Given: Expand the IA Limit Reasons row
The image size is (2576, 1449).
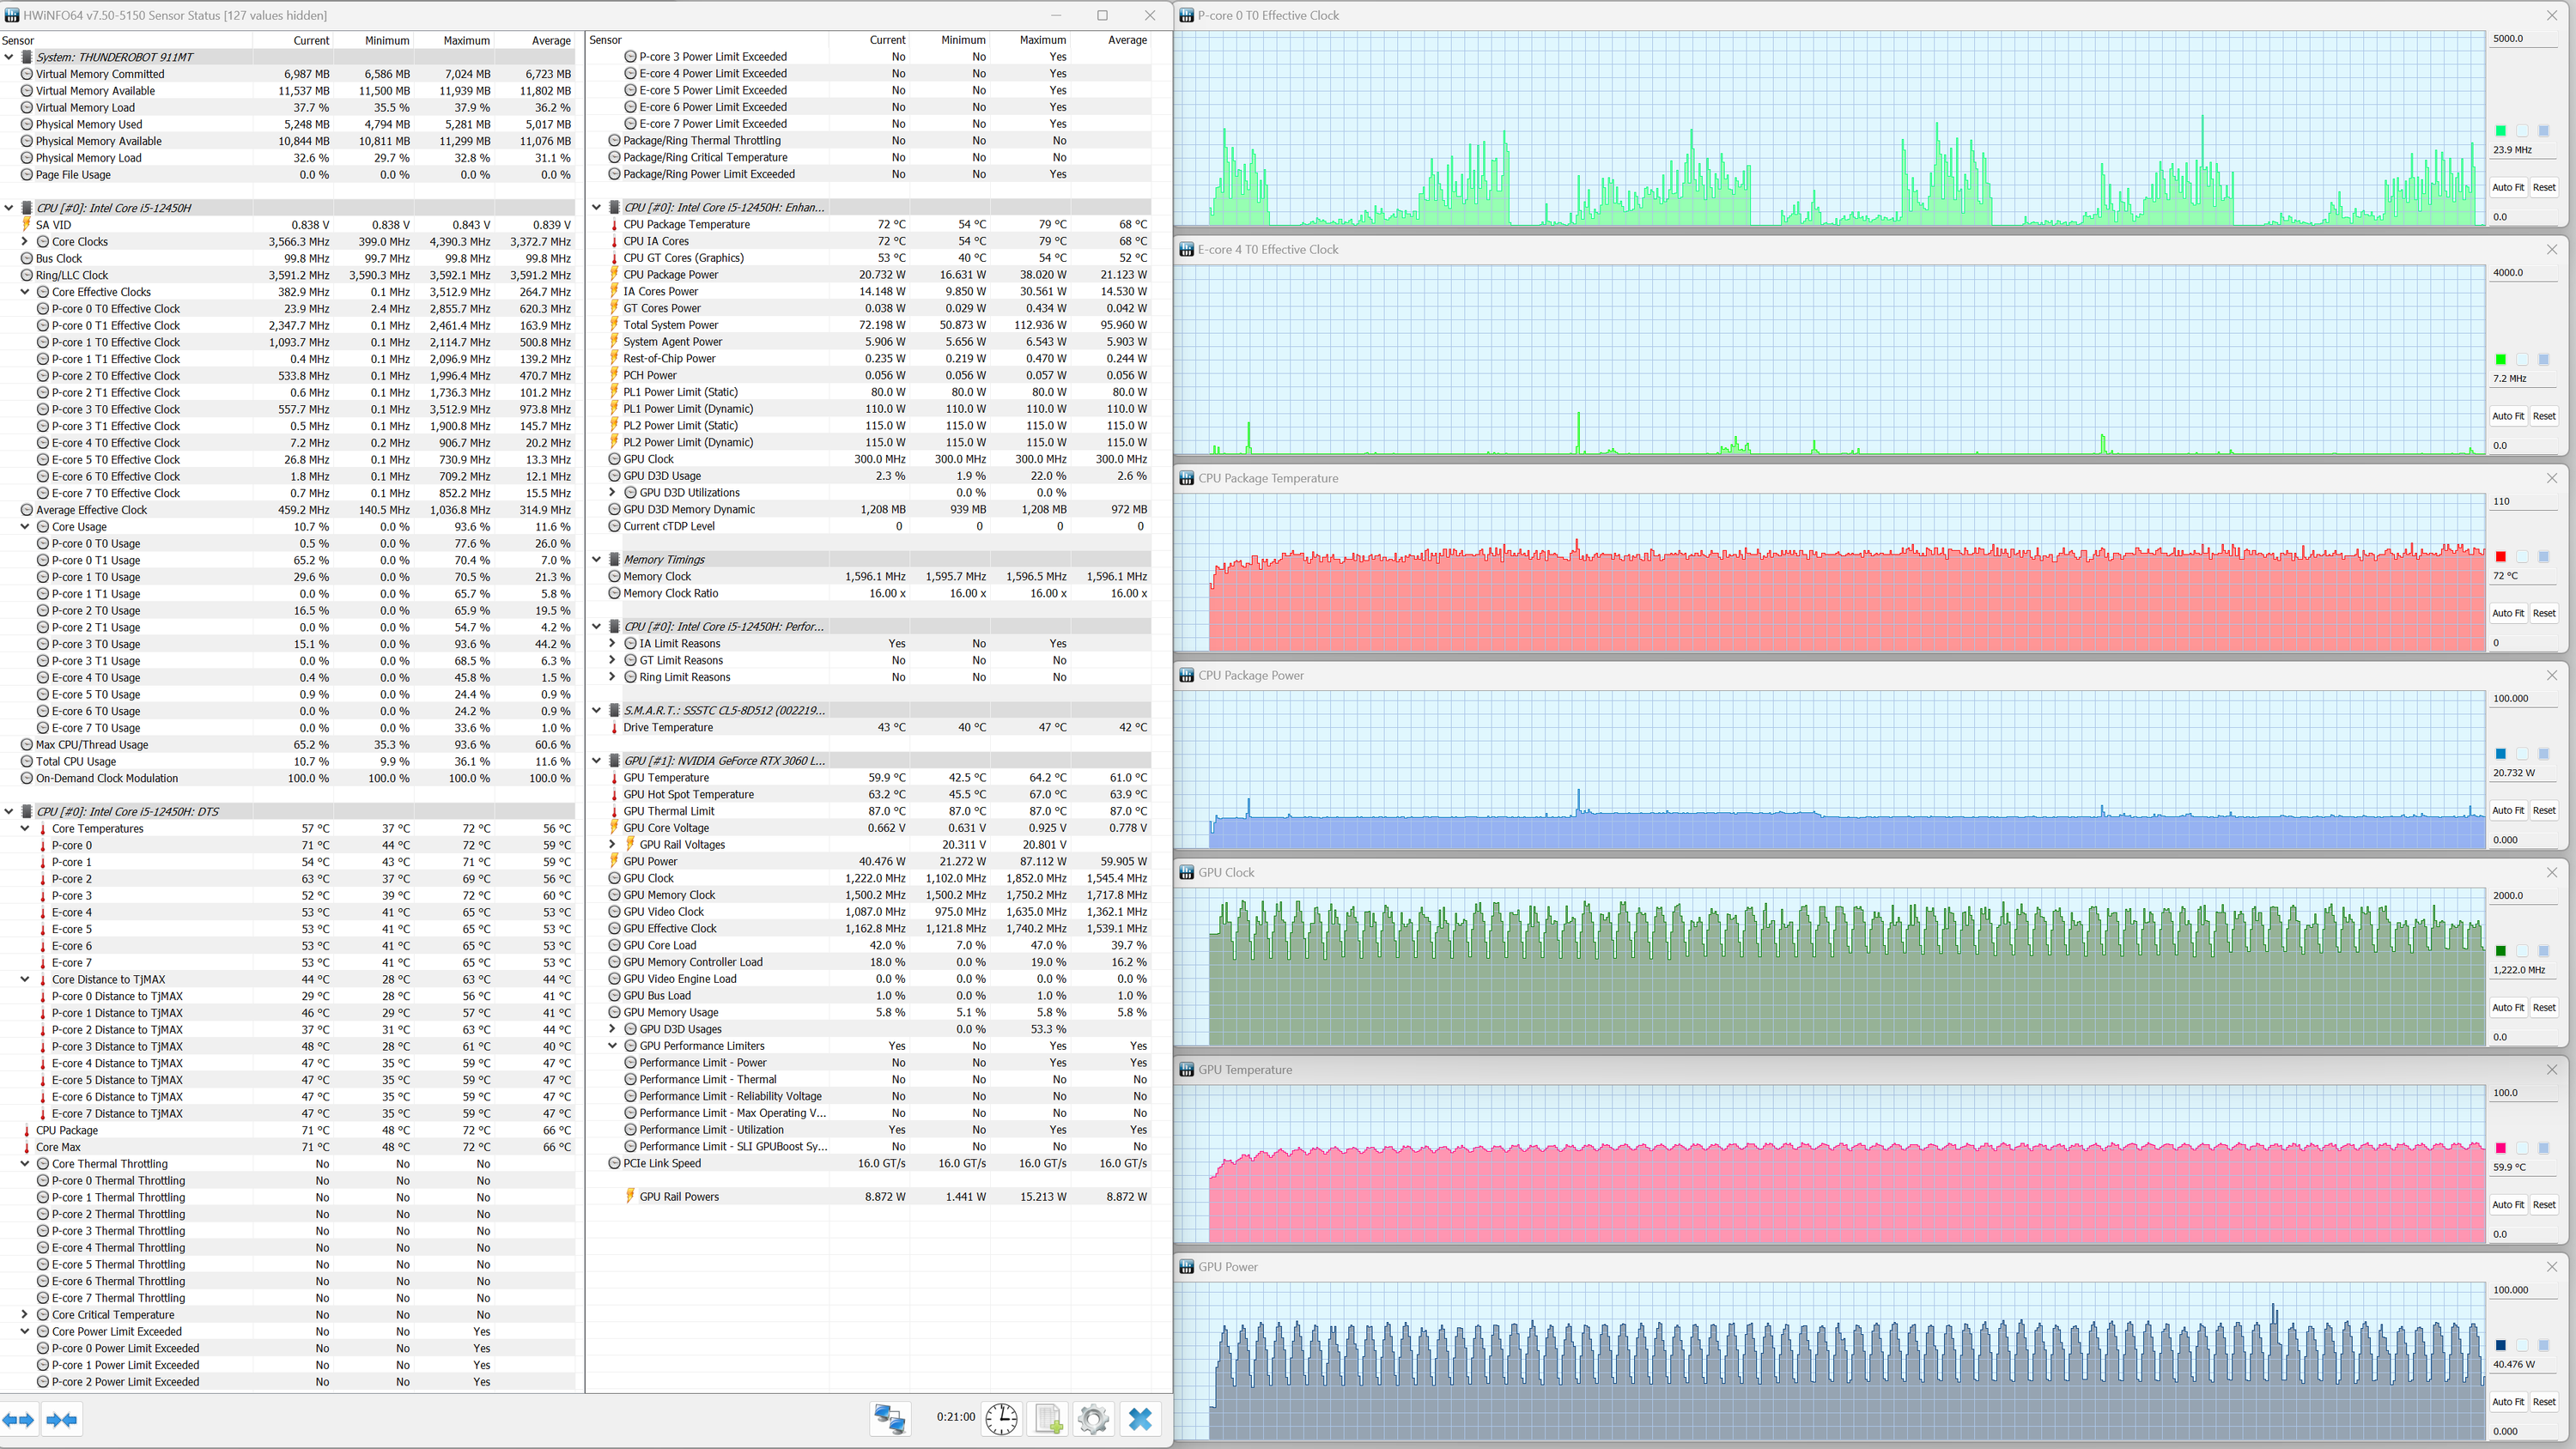Looking at the screenshot, I should coord(613,644).
